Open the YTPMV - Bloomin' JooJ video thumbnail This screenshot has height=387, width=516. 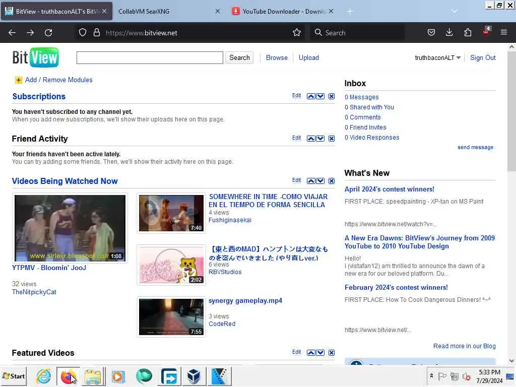coord(70,228)
